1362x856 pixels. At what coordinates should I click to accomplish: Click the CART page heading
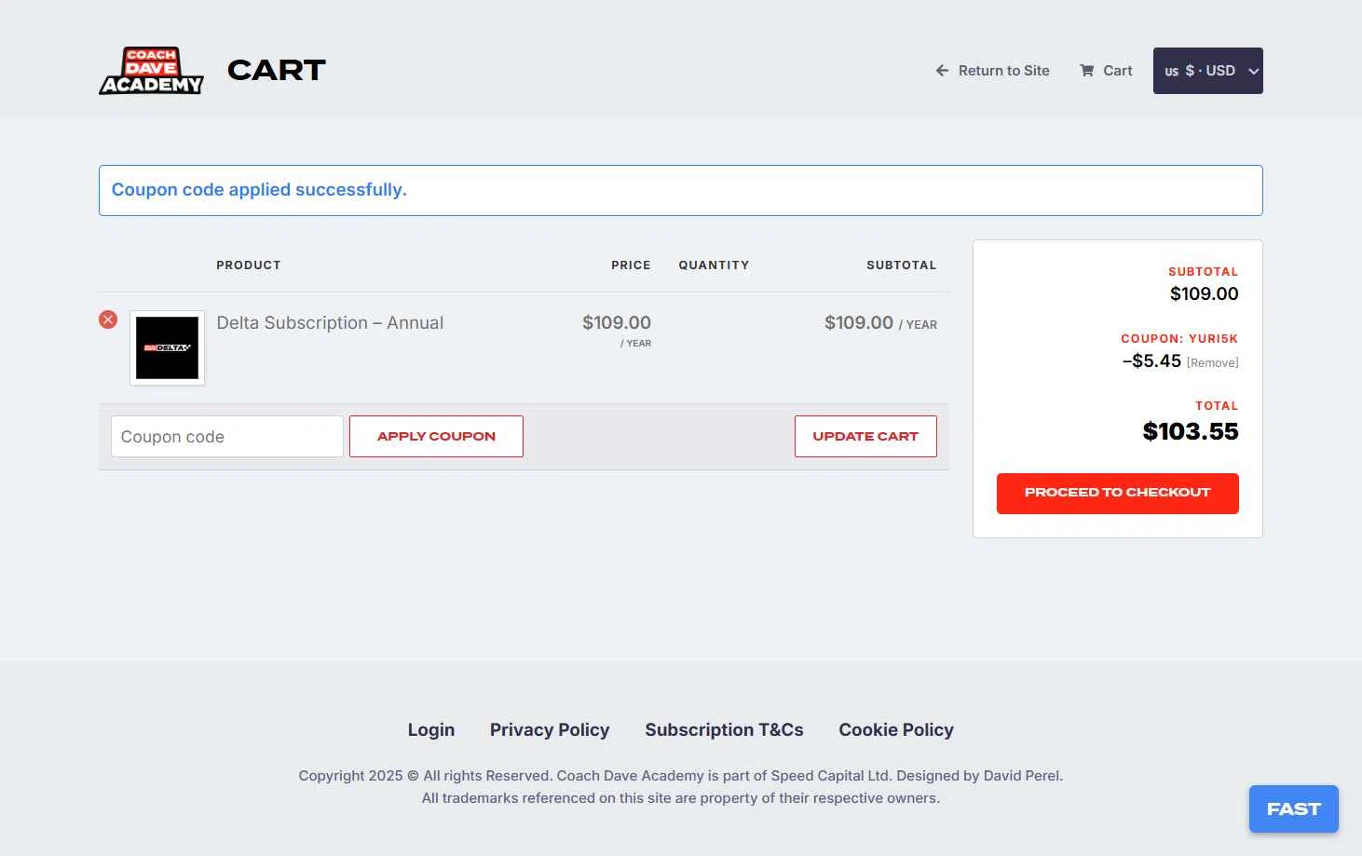point(277,71)
